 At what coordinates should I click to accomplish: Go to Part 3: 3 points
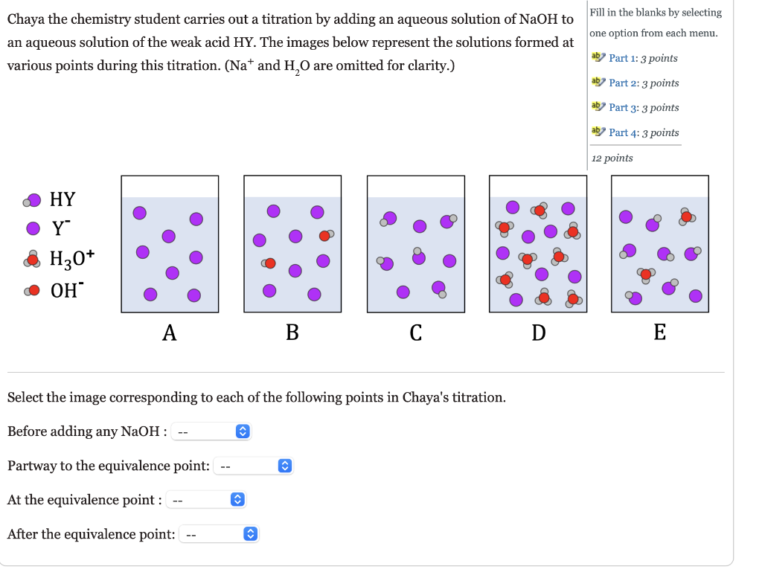pos(644,108)
